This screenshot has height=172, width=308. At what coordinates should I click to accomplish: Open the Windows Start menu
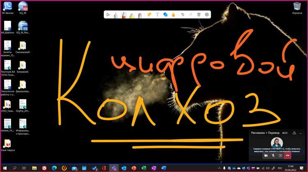pyautogui.click(x=5, y=168)
